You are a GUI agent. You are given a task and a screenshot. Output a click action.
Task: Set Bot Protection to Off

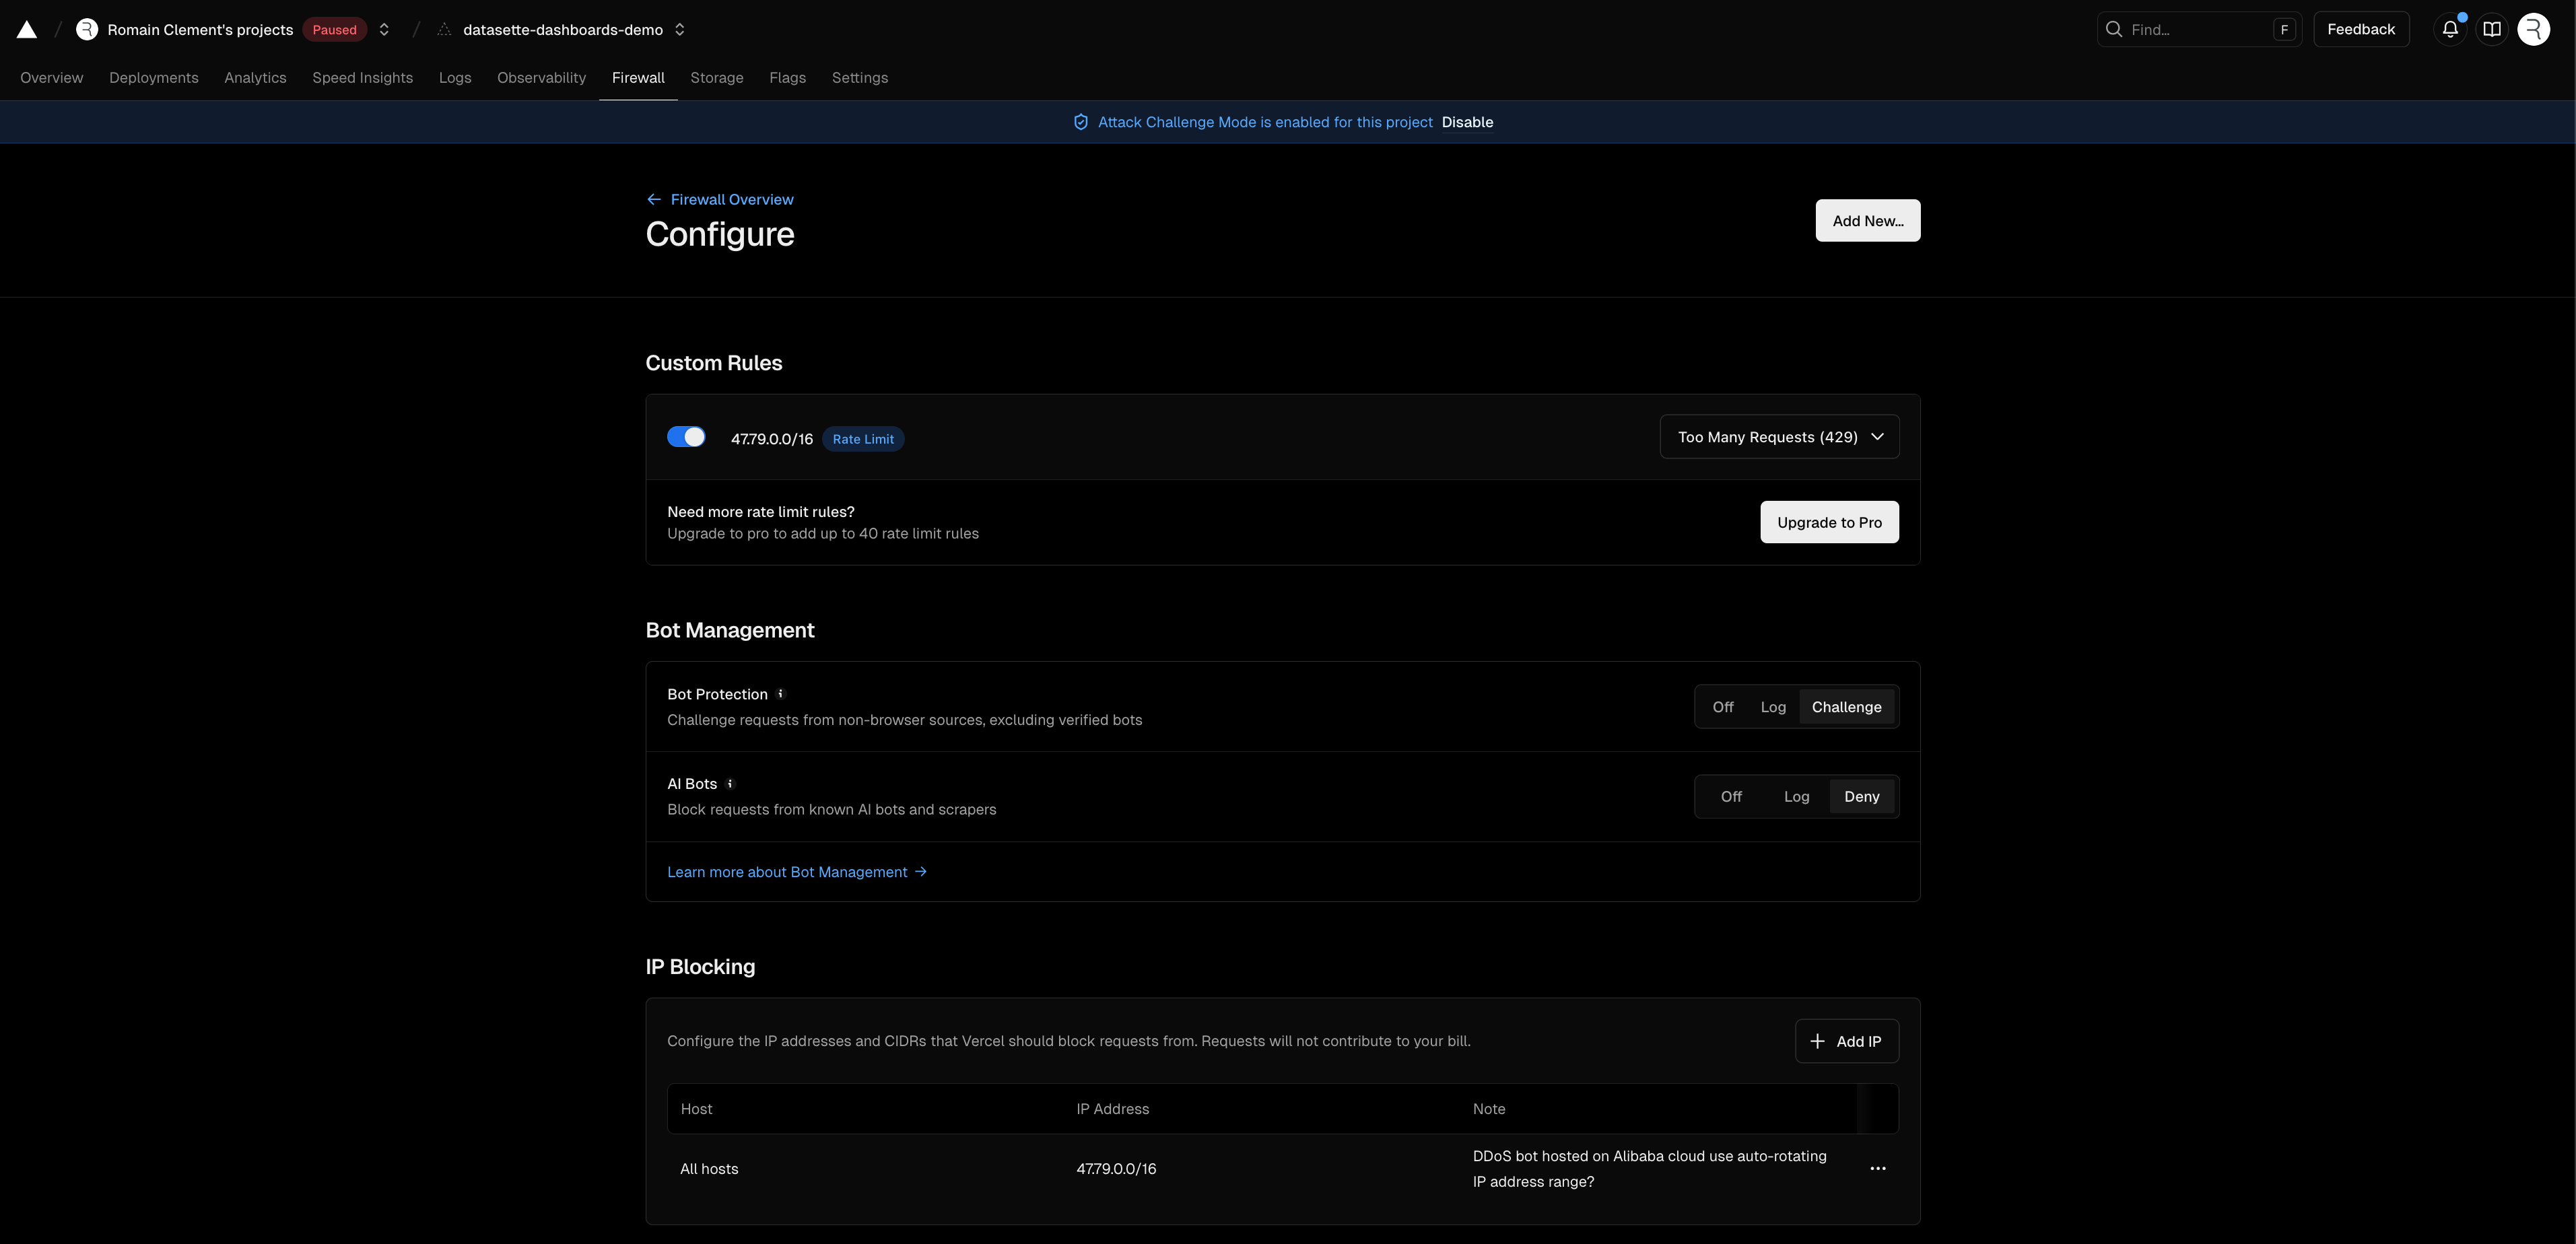point(1723,707)
